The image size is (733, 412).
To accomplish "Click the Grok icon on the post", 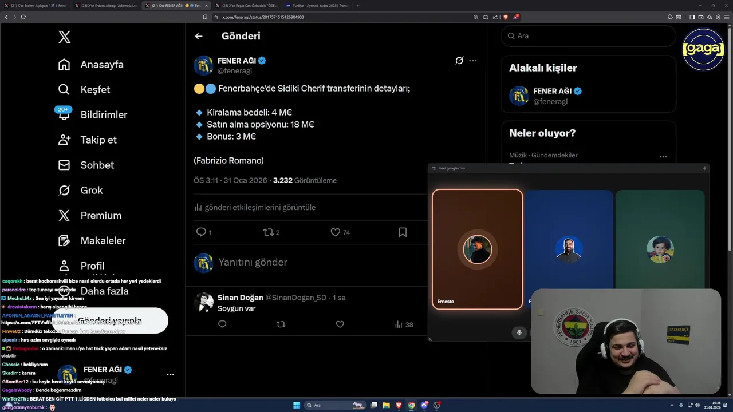I will point(459,61).
